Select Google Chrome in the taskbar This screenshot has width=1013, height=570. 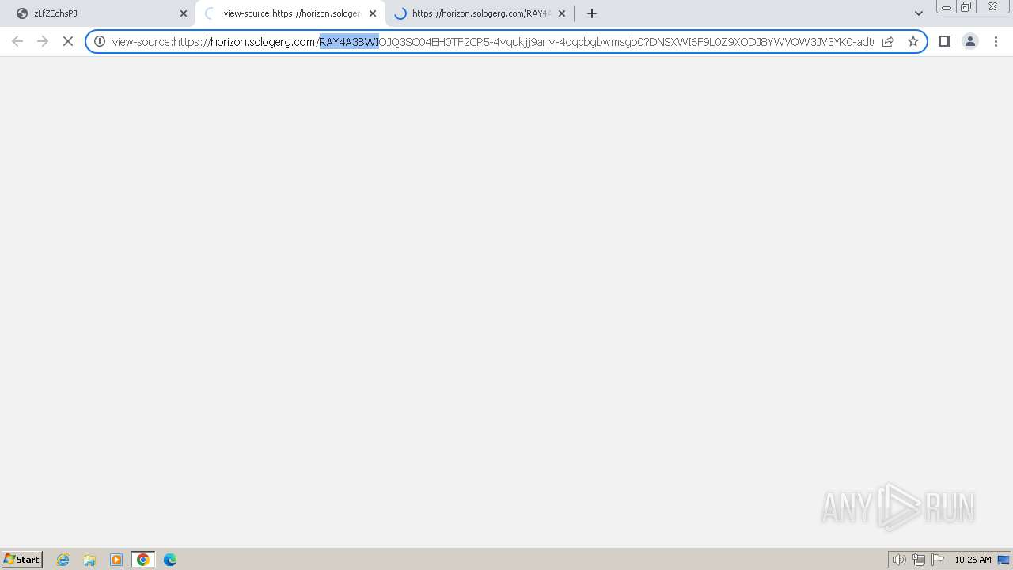tap(143, 560)
